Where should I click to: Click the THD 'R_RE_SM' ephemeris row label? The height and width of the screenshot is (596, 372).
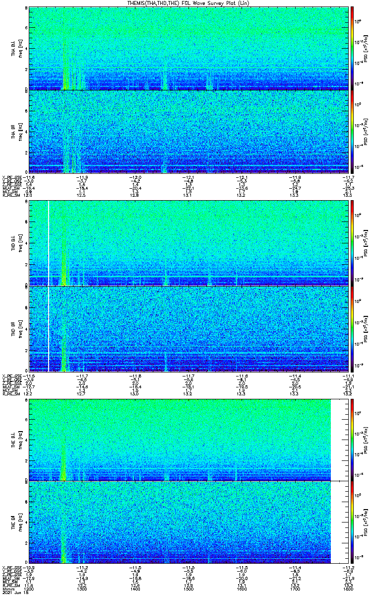(x=12, y=394)
